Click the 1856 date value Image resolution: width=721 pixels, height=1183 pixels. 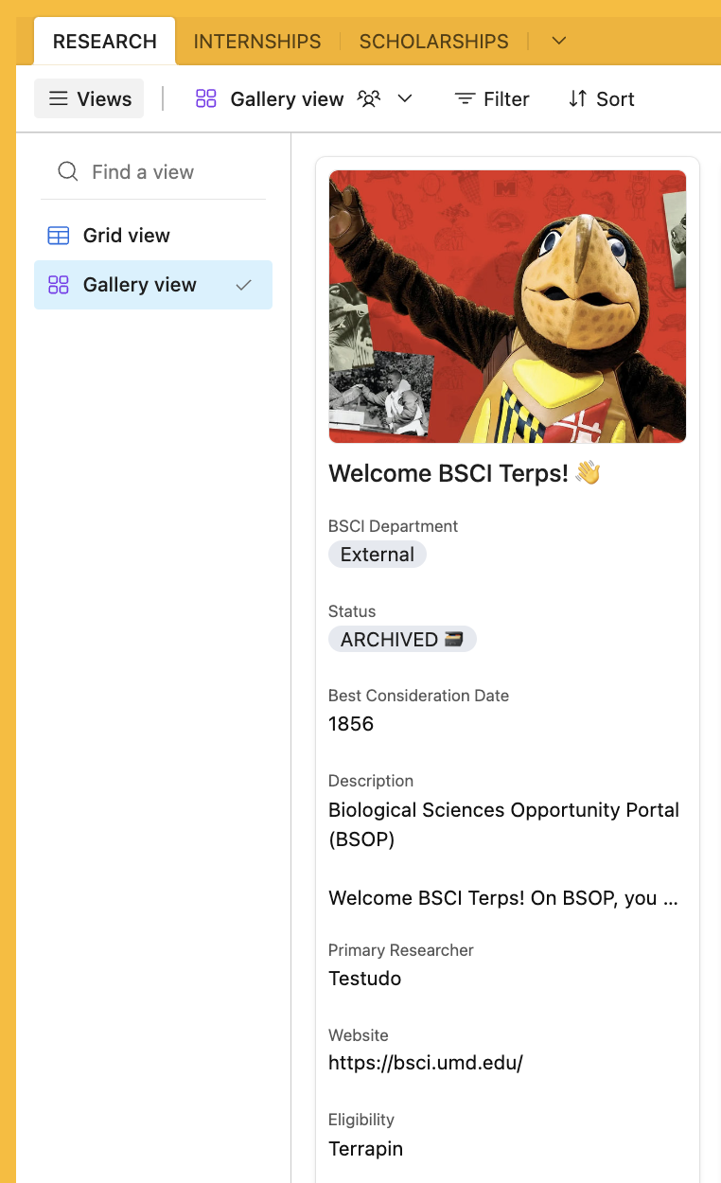click(x=351, y=724)
